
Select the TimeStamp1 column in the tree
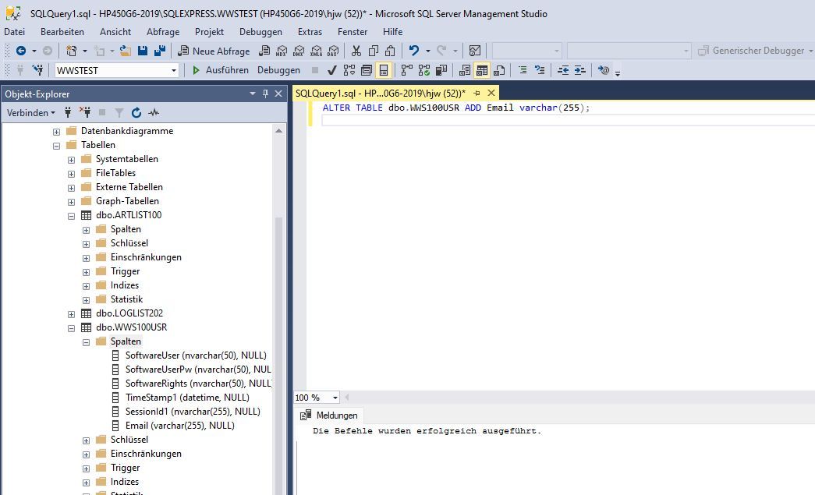click(x=187, y=398)
